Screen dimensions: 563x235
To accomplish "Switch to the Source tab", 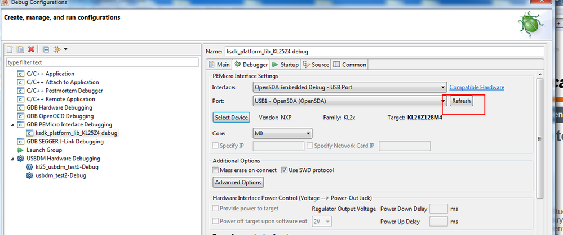I will [x=316, y=65].
